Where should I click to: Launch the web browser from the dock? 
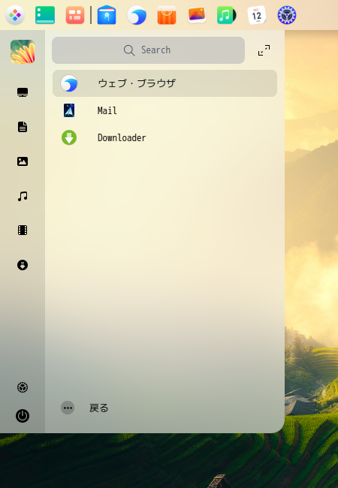click(137, 15)
